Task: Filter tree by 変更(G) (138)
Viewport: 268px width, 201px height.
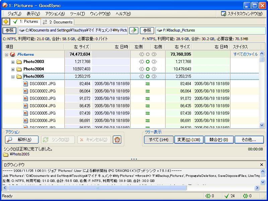Action: point(189,140)
